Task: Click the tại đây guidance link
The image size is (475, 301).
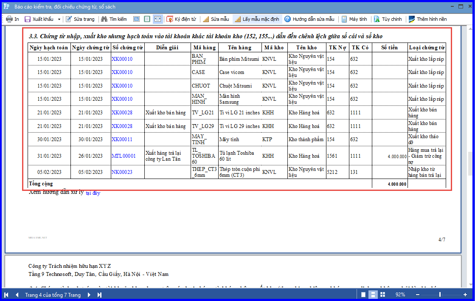Action: point(93,193)
